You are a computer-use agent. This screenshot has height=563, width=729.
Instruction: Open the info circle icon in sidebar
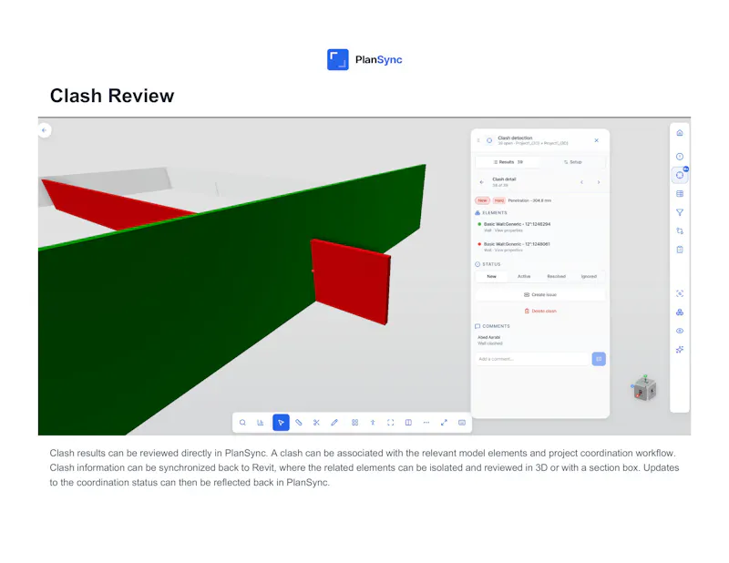(x=680, y=157)
